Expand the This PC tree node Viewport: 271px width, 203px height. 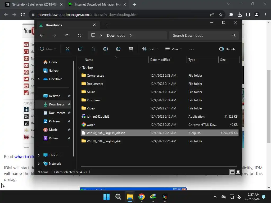(x=39, y=155)
